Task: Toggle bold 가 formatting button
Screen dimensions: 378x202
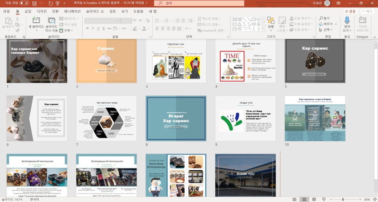Action: tap(87, 29)
